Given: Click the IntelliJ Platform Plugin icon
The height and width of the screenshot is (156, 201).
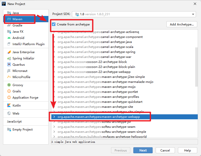Looking at the screenshot, I should click(9, 44).
